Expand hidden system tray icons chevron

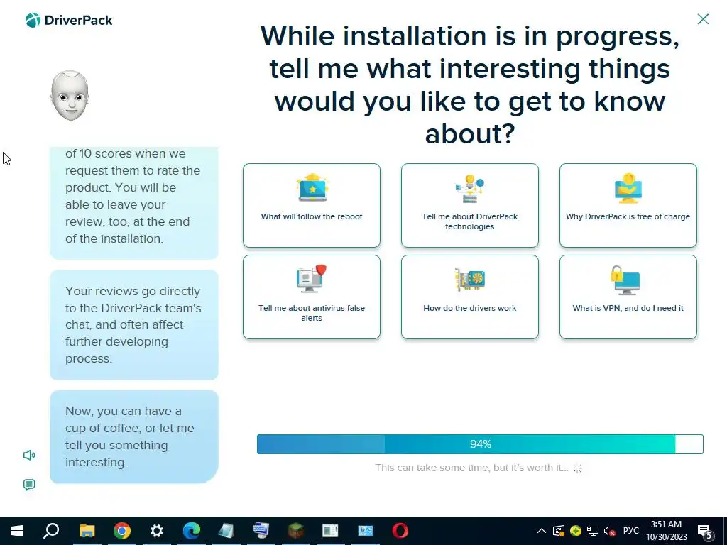[541, 531]
